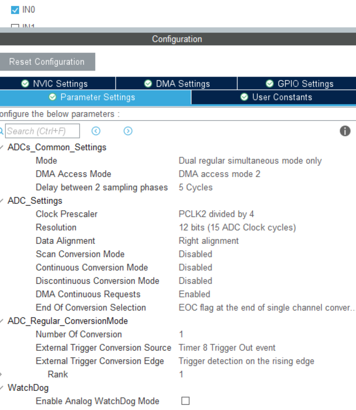Go to previous search result arrow
Image resolution: width=356 pixels, height=410 pixels.
click(x=96, y=131)
